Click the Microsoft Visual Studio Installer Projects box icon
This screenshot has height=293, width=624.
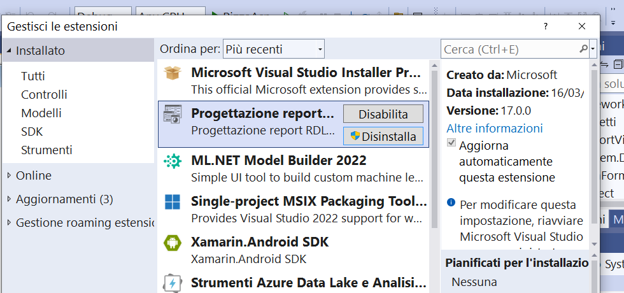(x=173, y=73)
